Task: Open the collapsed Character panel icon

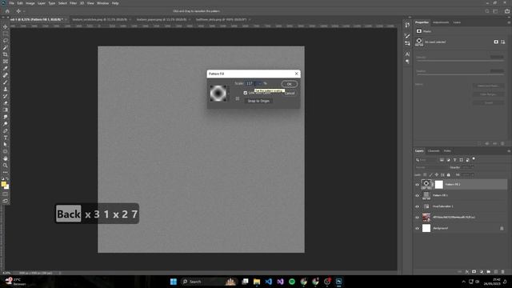Action: (x=407, y=54)
